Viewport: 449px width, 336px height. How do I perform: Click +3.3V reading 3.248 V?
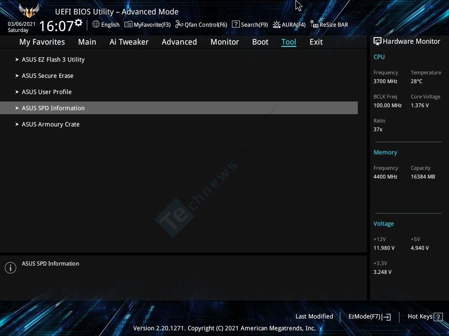[x=382, y=272]
